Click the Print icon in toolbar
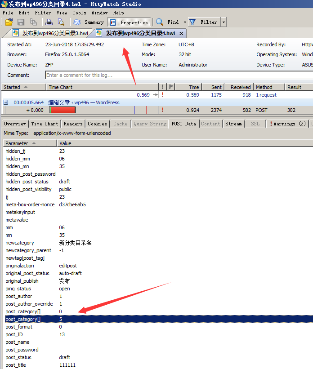Viewport: 313px width, 369px height. coord(49,22)
